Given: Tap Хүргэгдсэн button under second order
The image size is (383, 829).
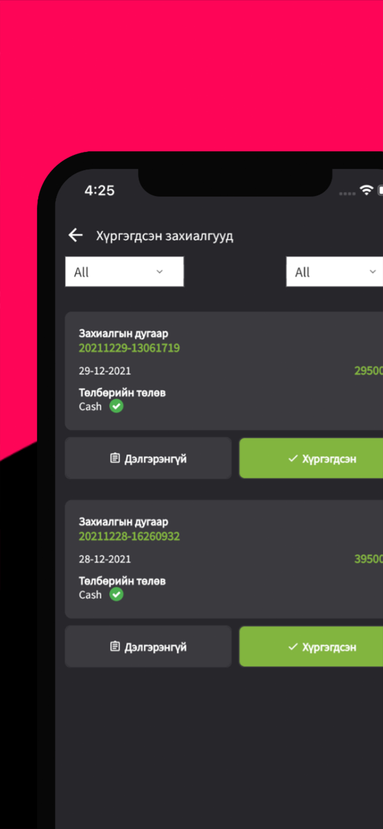Looking at the screenshot, I should tap(311, 646).
